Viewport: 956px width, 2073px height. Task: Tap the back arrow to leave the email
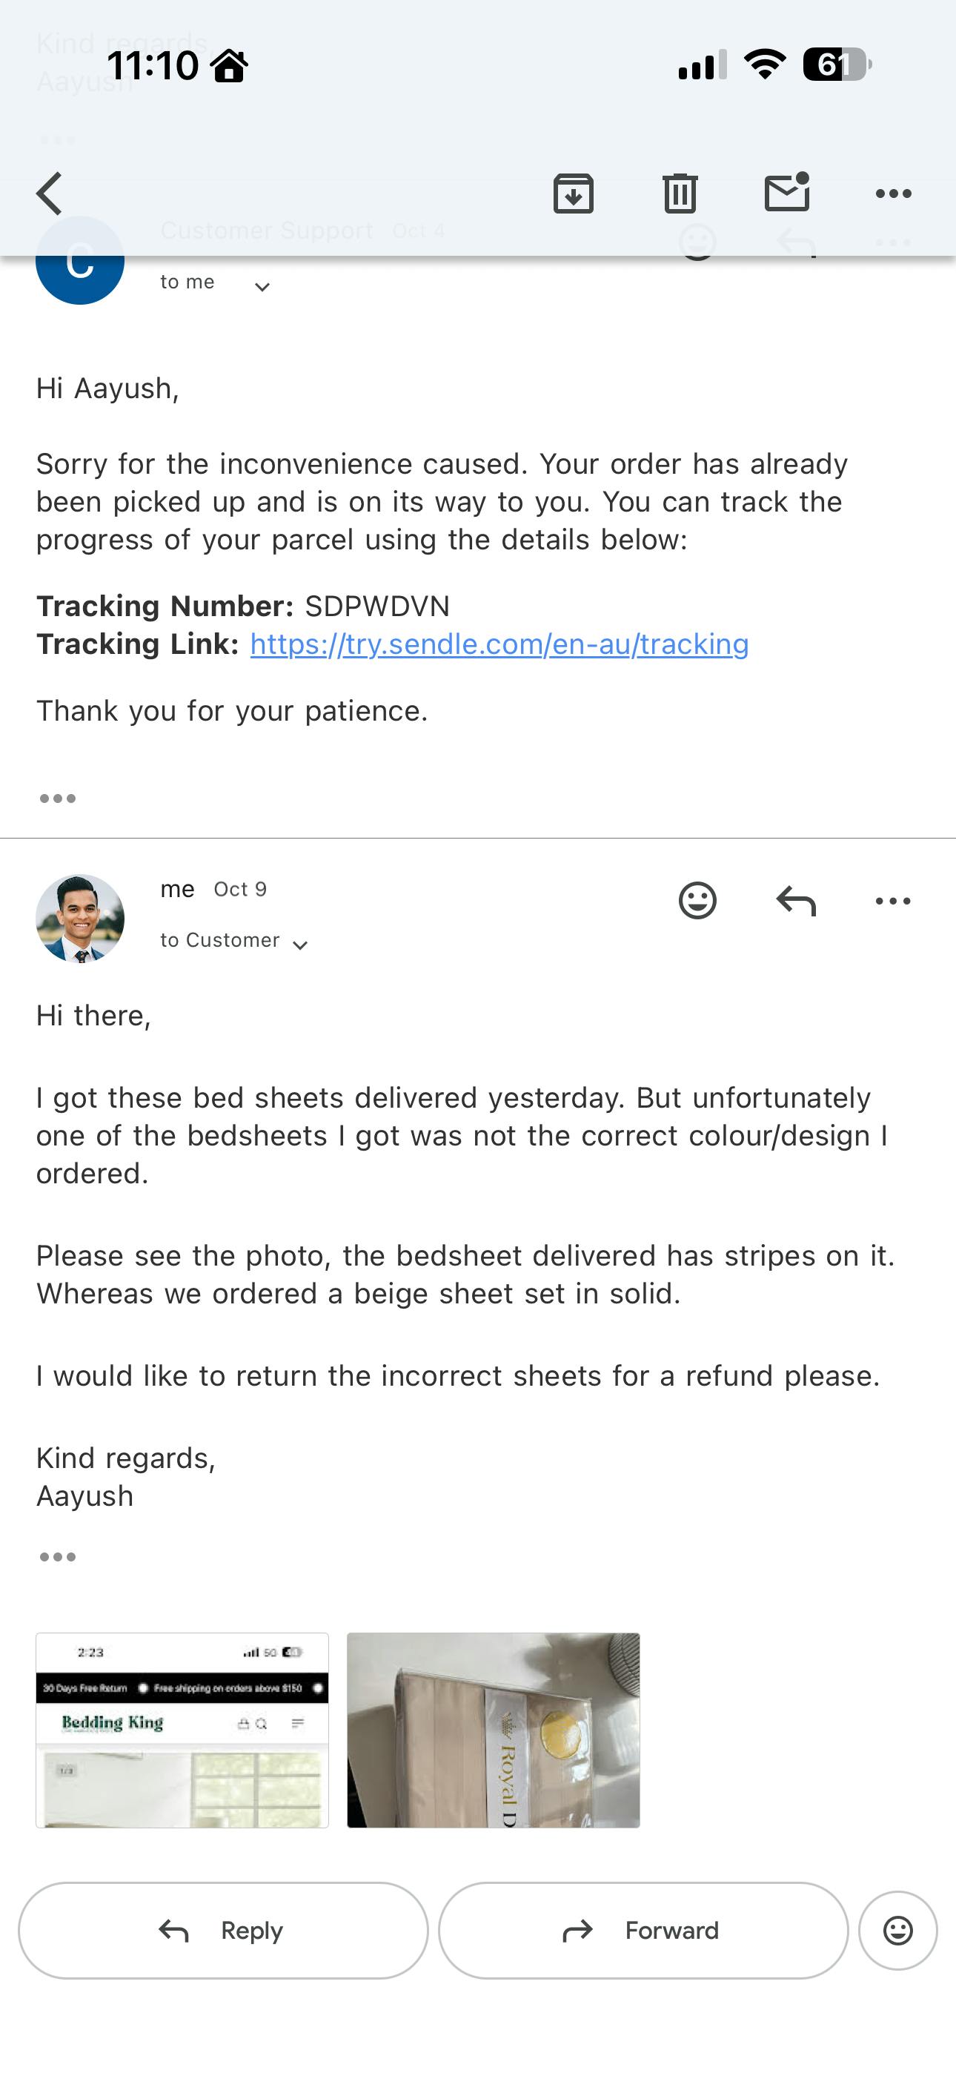tap(50, 193)
